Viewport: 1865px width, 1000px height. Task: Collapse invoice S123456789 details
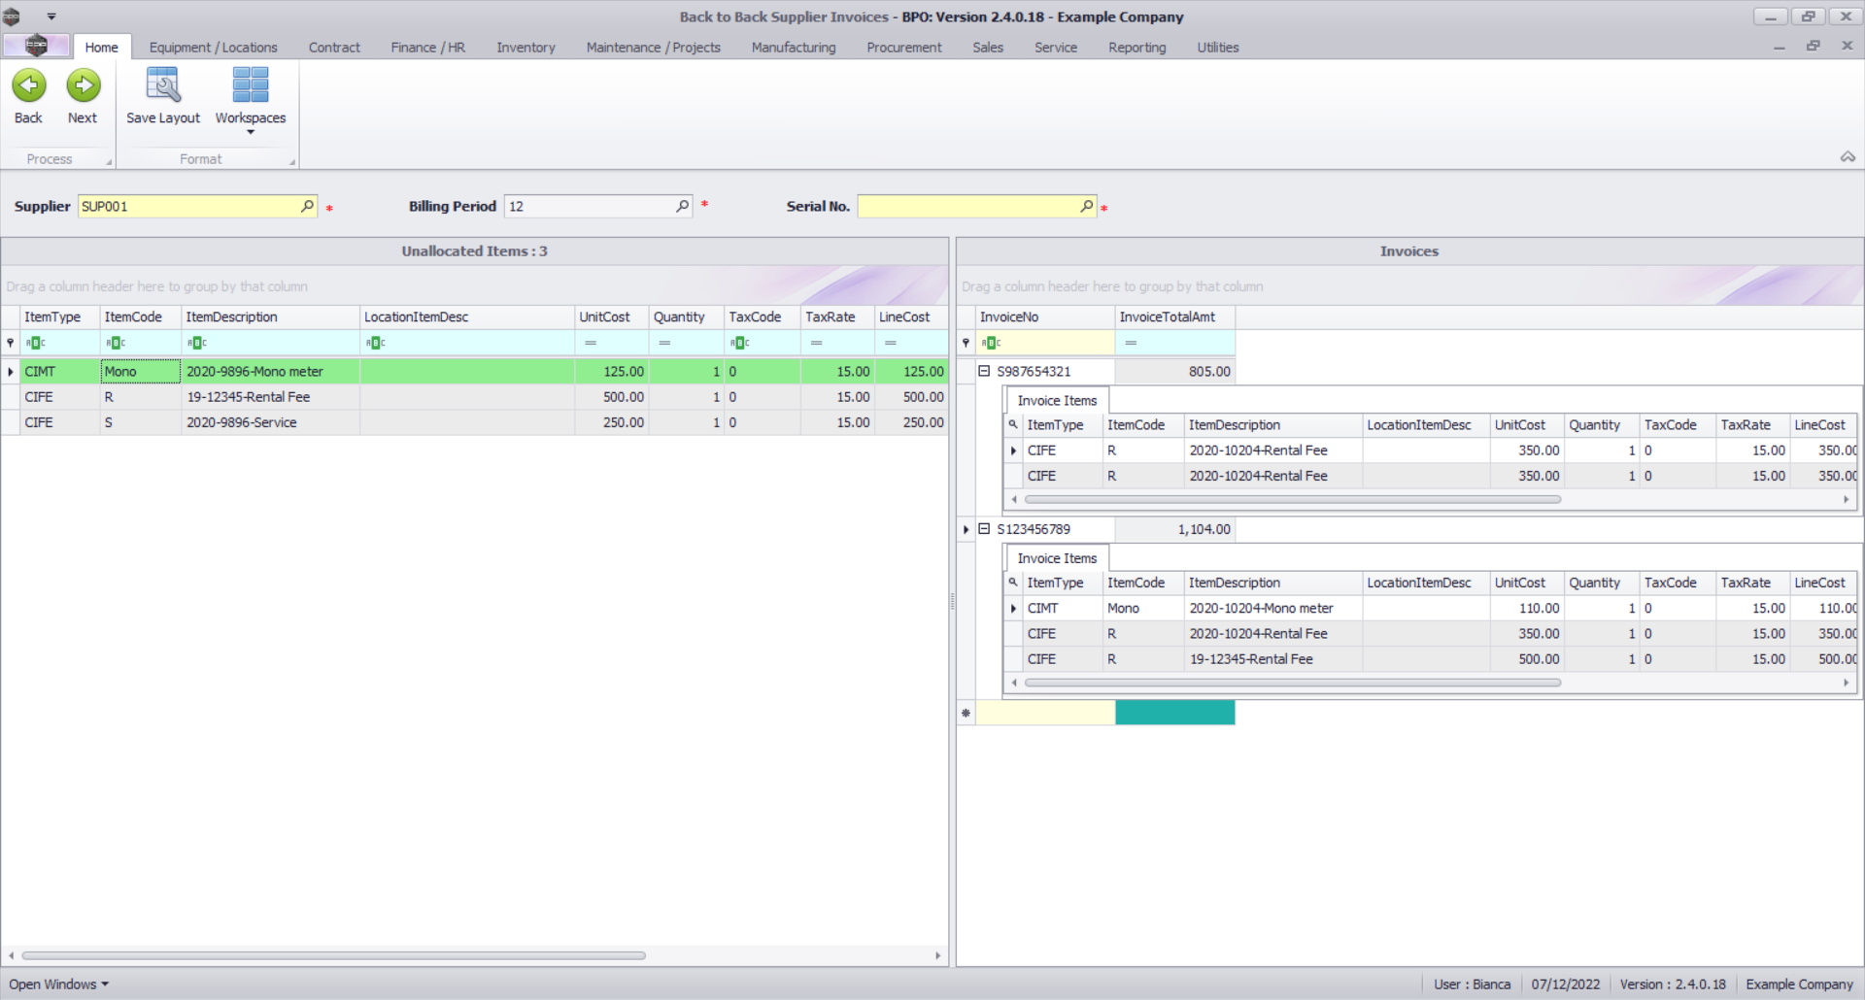point(984,529)
